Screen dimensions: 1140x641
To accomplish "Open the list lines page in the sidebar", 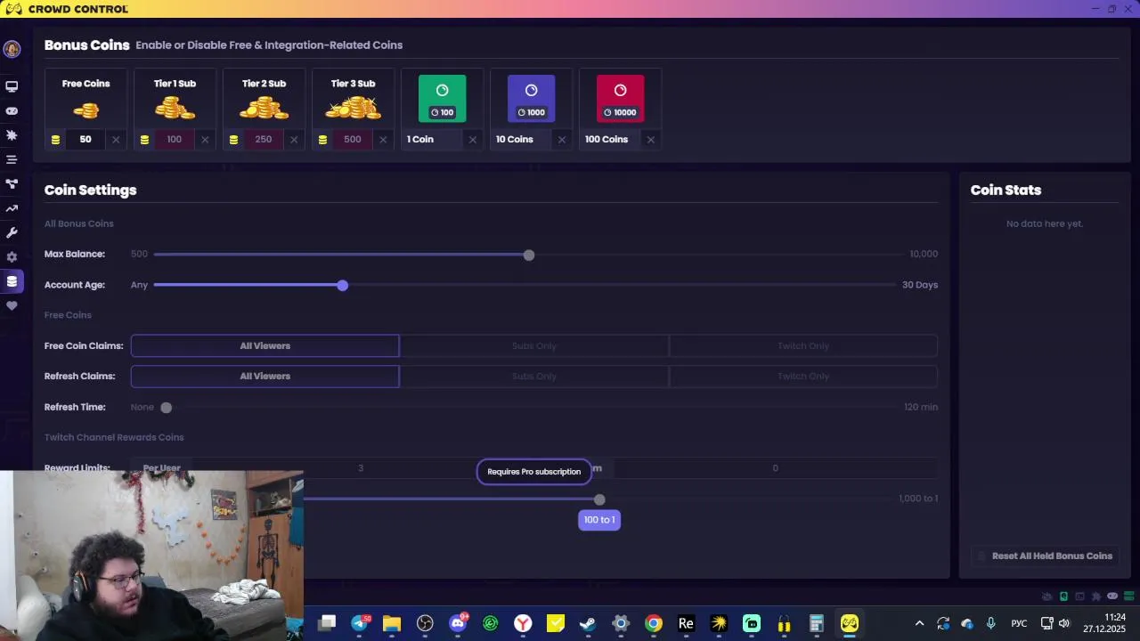I will coord(12,159).
